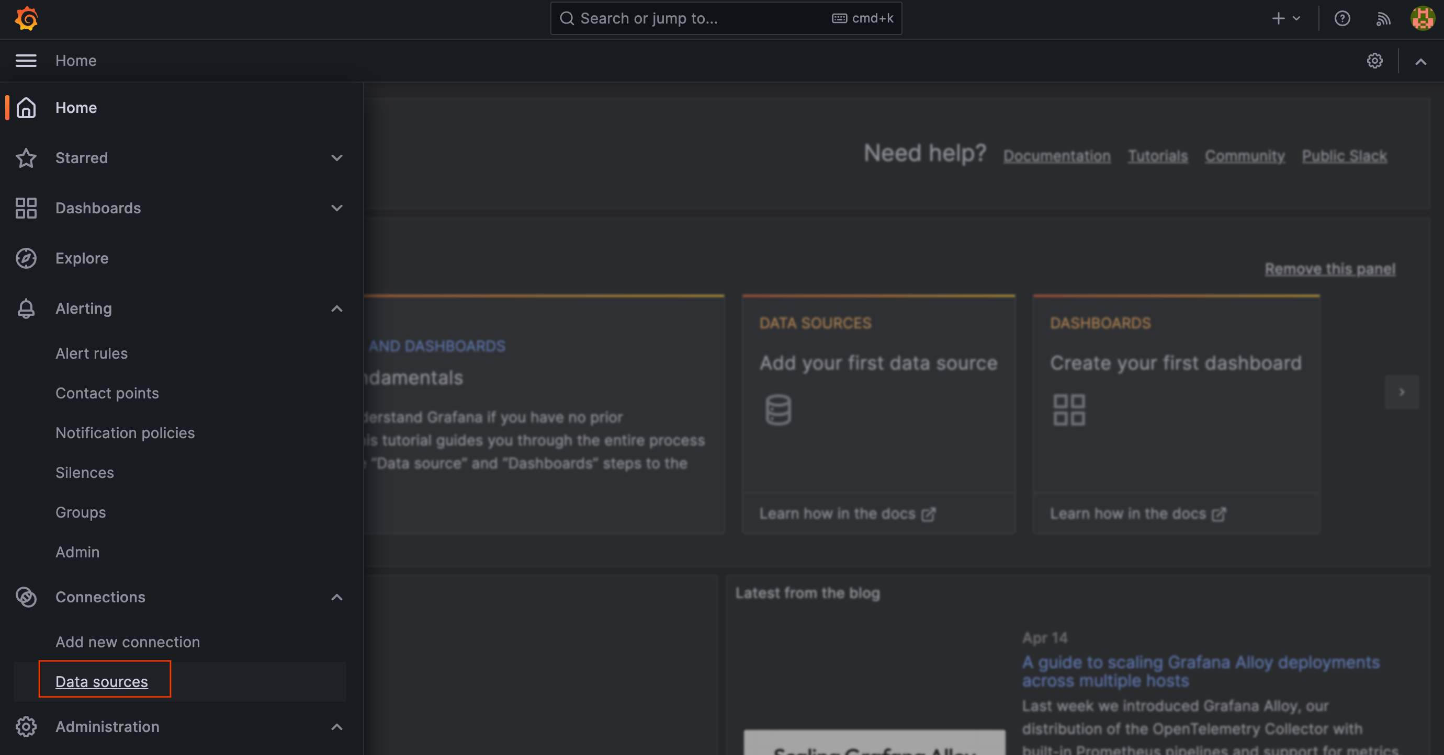Click the help question mark icon
Screen dimensions: 1444x755
[1342, 18]
